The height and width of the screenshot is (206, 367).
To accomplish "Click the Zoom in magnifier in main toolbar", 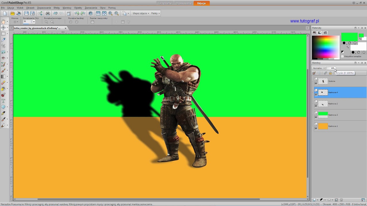I will click(x=116, y=13).
